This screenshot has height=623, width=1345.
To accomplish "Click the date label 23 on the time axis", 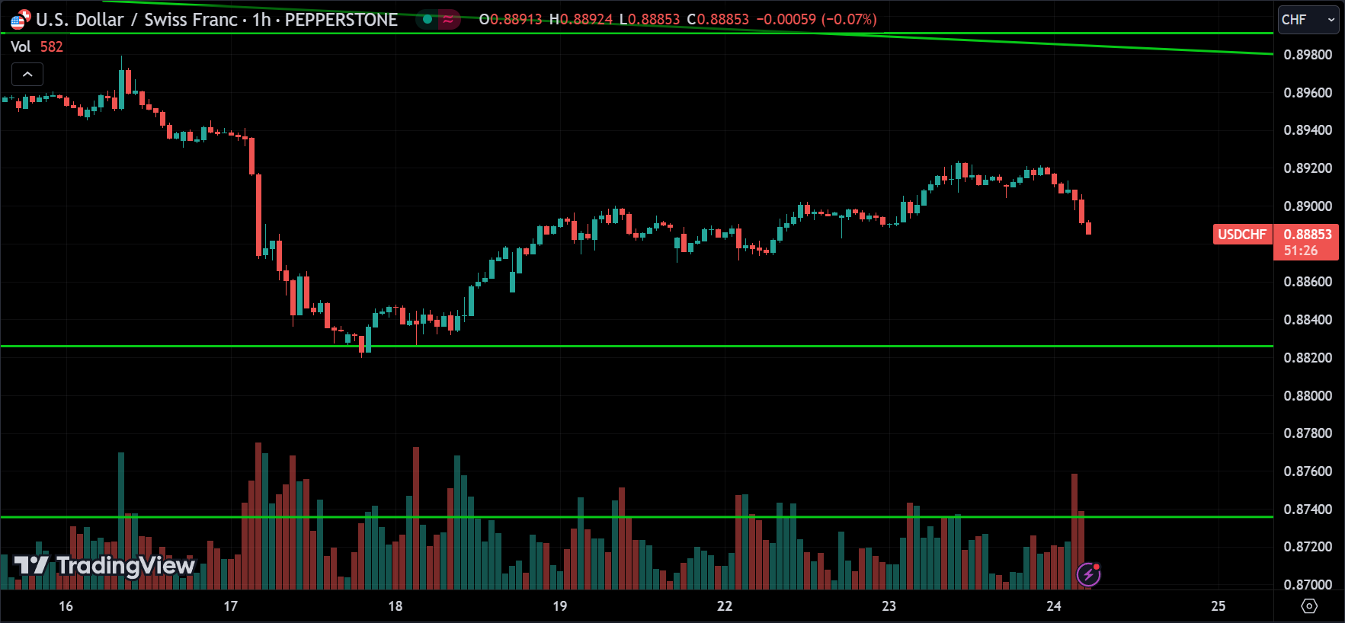I will (x=889, y=606).
